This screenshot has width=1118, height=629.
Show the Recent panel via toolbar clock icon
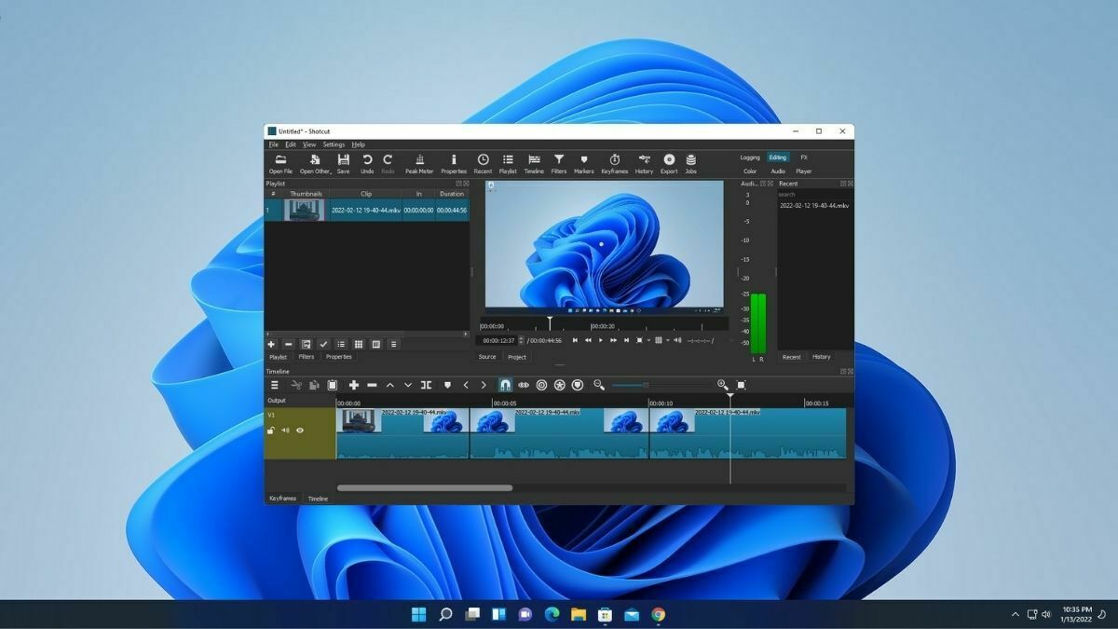click(483, 160)
